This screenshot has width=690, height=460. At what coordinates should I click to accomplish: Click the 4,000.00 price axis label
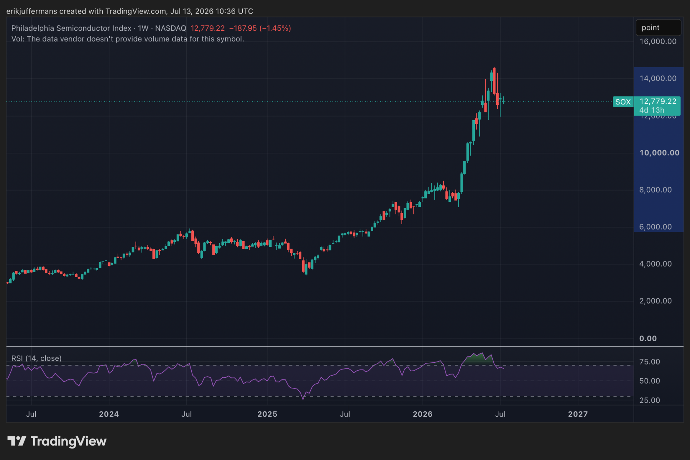coord(655,264)
